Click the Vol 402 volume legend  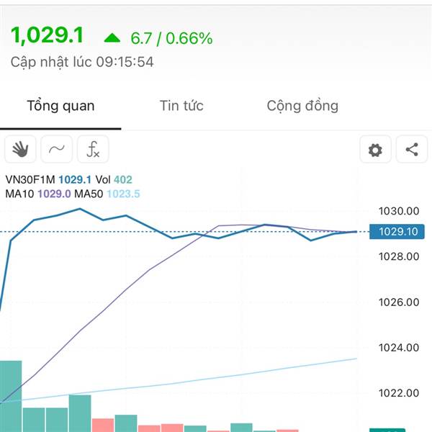tap(114, 179)
